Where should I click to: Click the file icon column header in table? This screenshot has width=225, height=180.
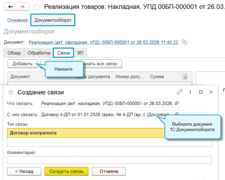coord(185,77)
